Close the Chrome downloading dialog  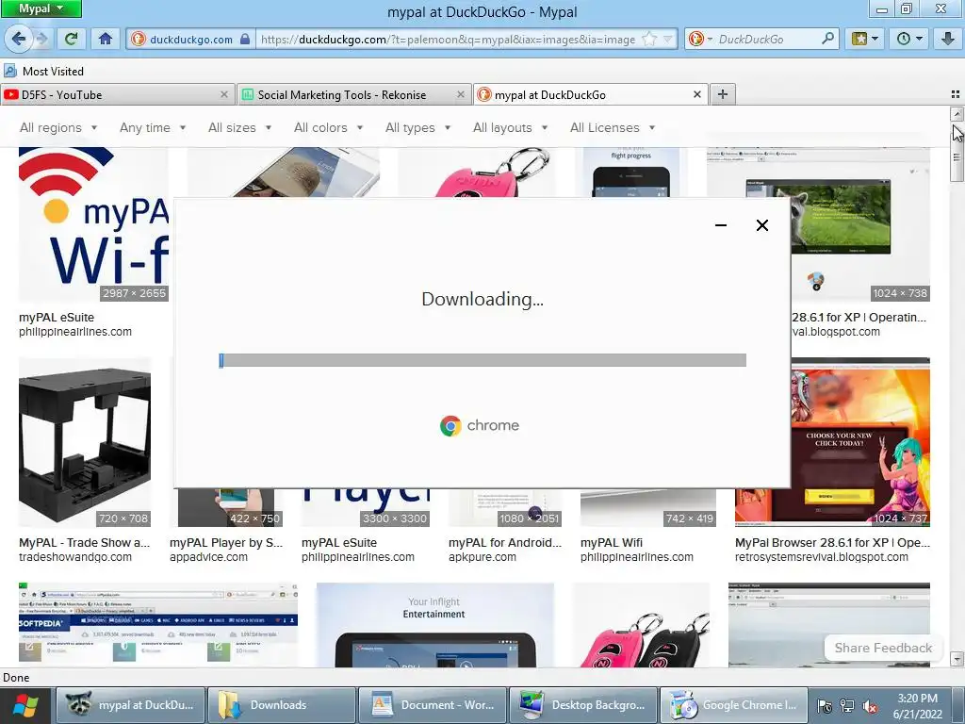[x=761, y=225]
